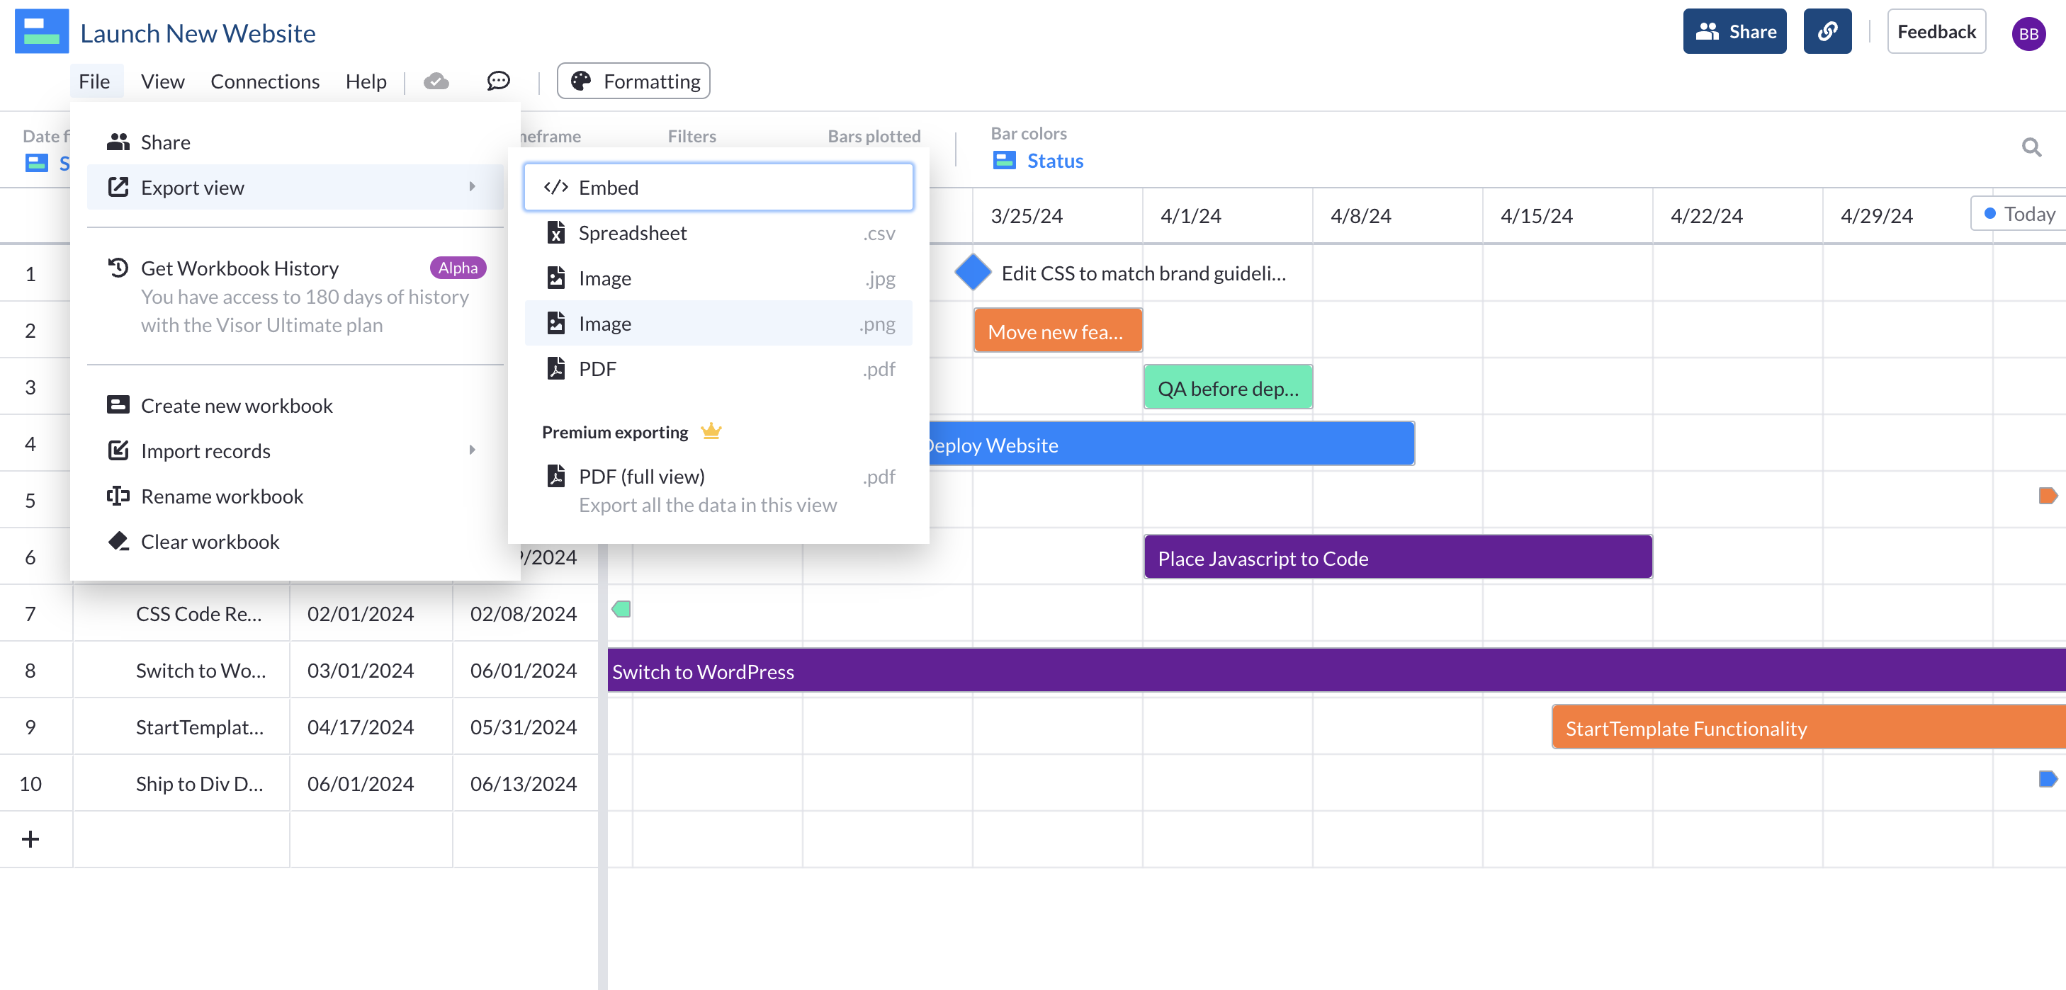
Task: Click the cloud sync status icon
Action: pyautogui.click(x=436, y=81)
